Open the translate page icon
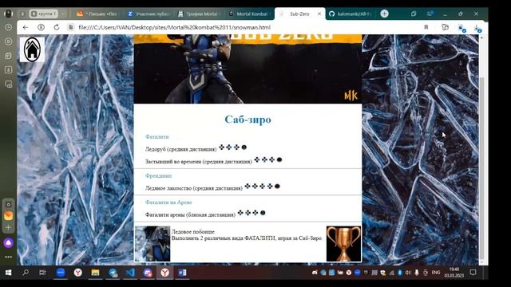This screenshot has height=287, width=511. coord(461,28)
